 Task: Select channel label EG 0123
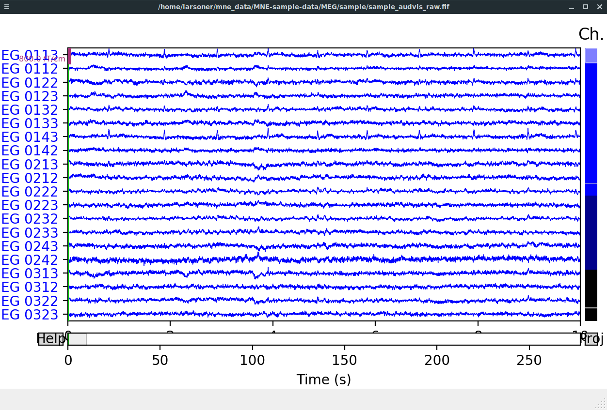point(30,96)
